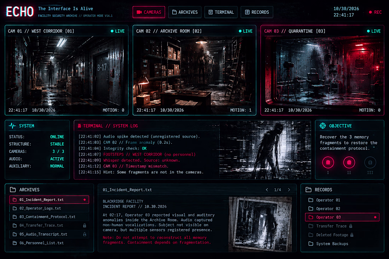Toggle the REC recording indicator
This screenshot has height=259, width=389.
[375, 12]
